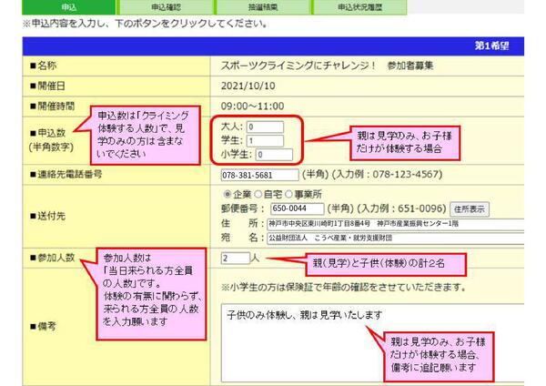Select the 企業 radio button
This screenshot has height=386, width=546.
(x=227, y=194)
